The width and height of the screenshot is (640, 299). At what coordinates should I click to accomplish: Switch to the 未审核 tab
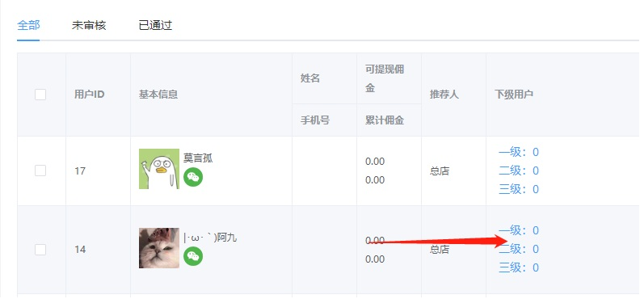click(x=89, y=25)
